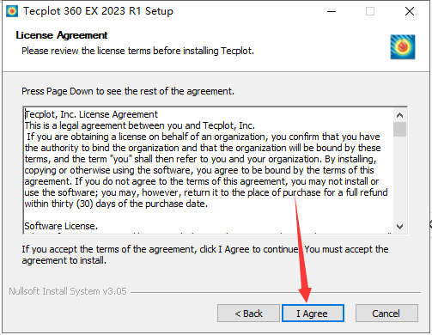Click the license scrollbar down arrow
432x335 pixels.
point(399,227)
